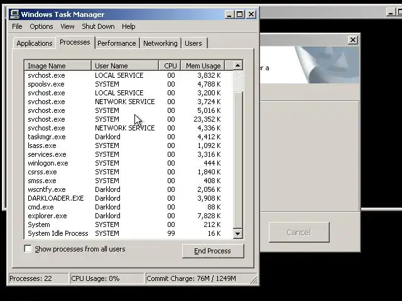Select the services.exe process
The width and height of the screenshot is (402, 301).
click(x=129, y=154)
